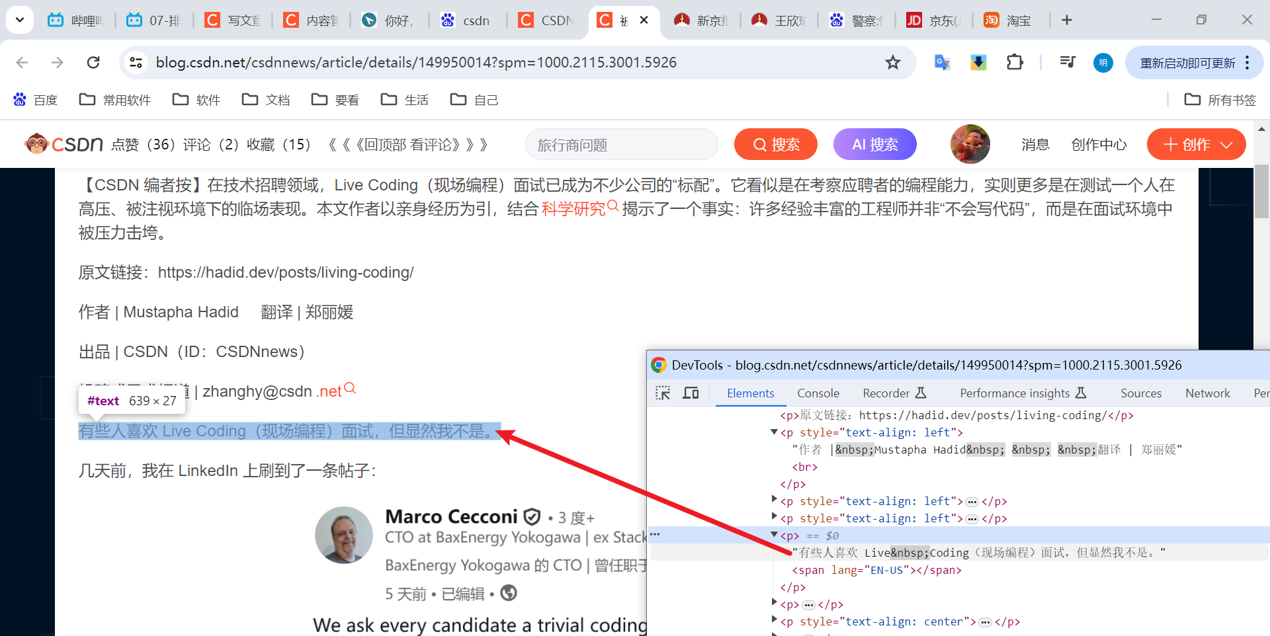Focus the CSDN search box
Viewport: 1270px width, 636px height.
tap(622, 144)
